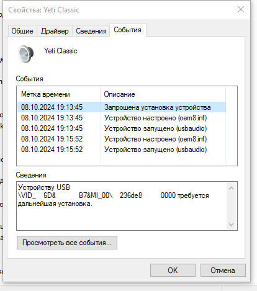257x291 pixels.
Task: Click the Yeti Classic speaker icon
Action: pos(26,54)
